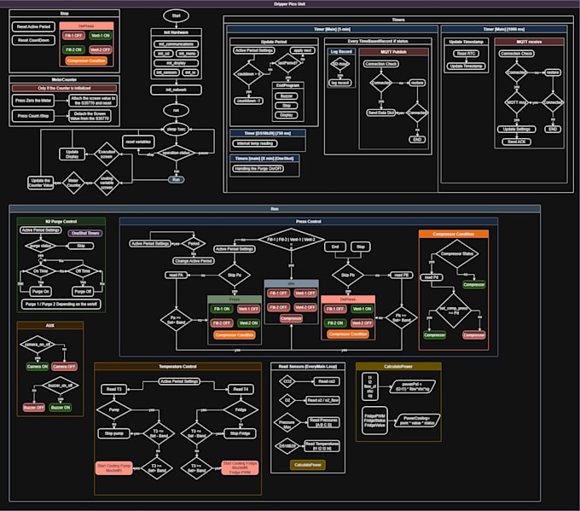Click the Send Data Dict node
This screenshot has width=580, height=511.
[x=381, y=113]
